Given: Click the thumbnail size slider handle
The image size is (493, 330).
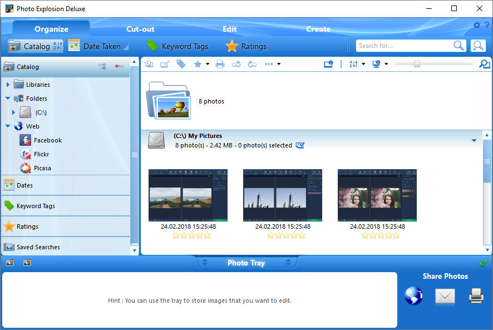Looking at the screenshot, I should (x=417, y=64).
